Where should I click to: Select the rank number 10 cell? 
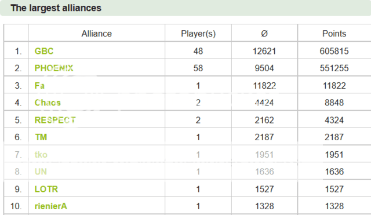tap(16, 206)
